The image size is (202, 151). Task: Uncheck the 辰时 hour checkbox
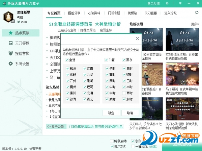(107, 81)
